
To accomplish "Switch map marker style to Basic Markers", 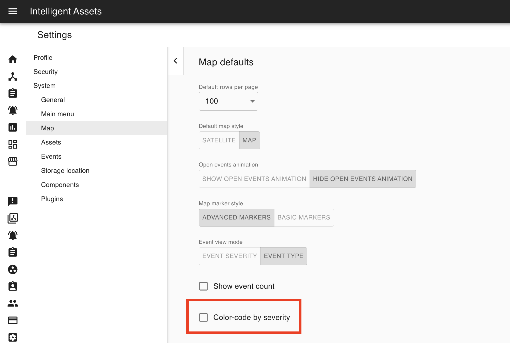I will pyautogui.click(x=304, y=217).
